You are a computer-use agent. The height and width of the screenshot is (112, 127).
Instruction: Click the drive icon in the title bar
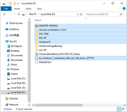(x=4, y=4)
